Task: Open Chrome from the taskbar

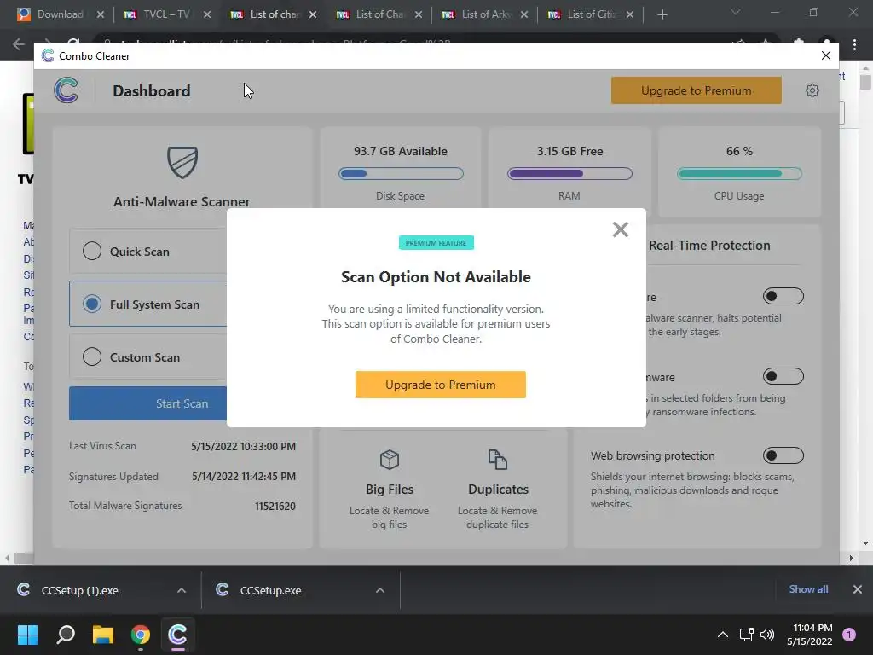Action: click(x=141, y=635)
